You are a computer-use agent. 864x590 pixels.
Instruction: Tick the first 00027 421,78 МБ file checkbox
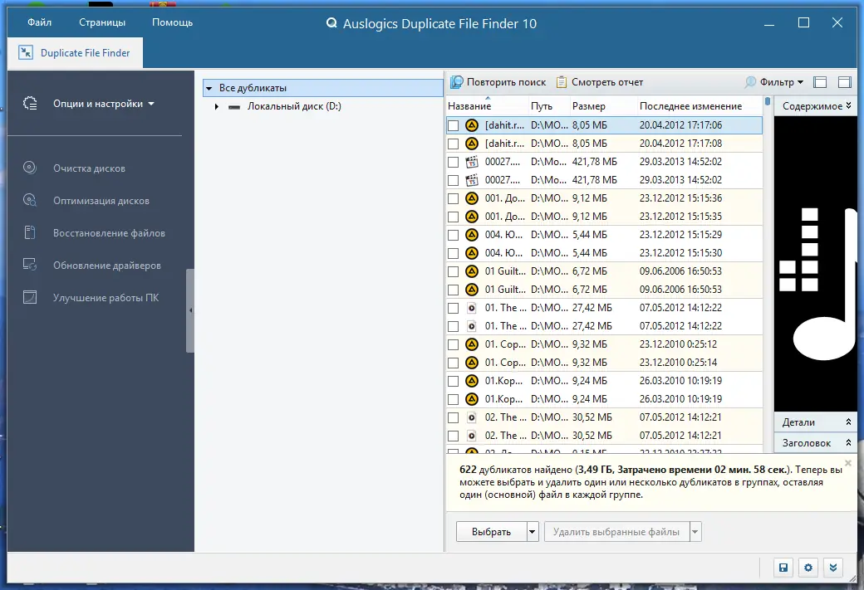pos(453,162)
